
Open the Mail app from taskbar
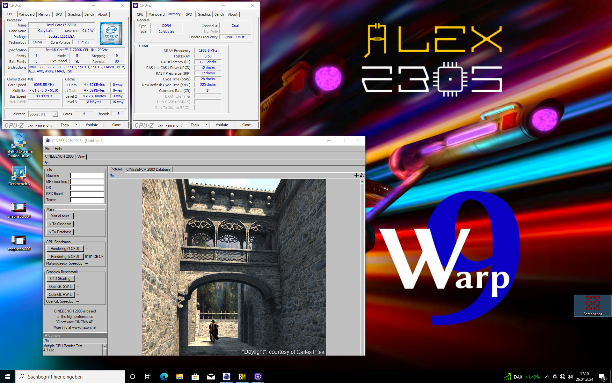click(211, 377)
